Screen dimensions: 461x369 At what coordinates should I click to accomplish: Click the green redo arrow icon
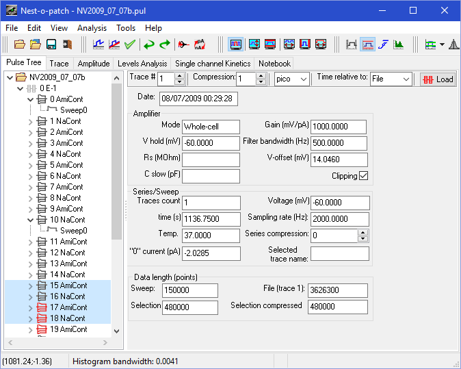pos(164,44)
